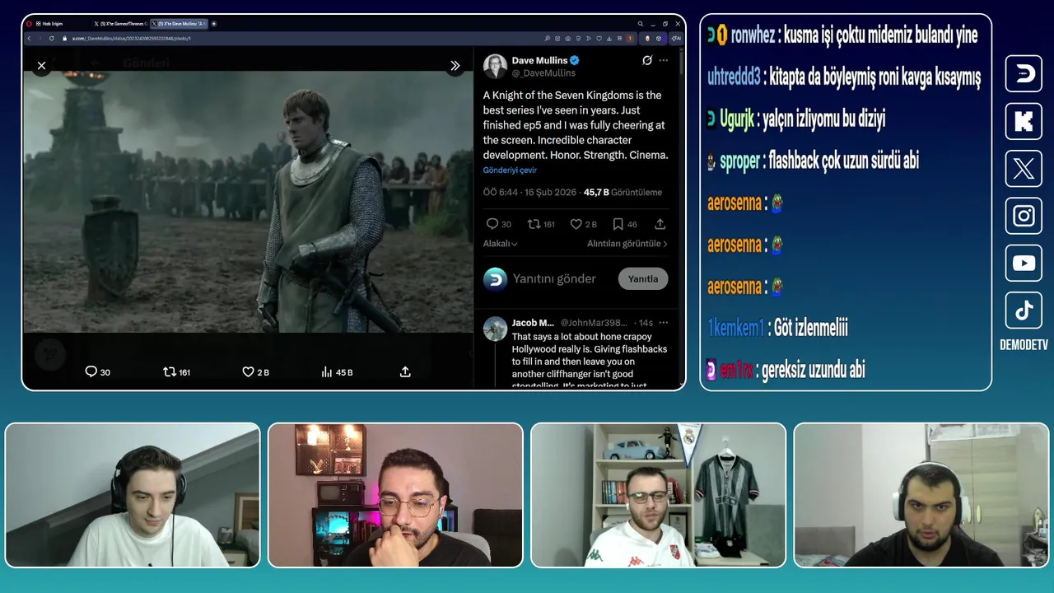Open Jacob M. reply avatar
Image resolution: width=1054 pixels, height=593 pixels.
[x=495, y=329]
